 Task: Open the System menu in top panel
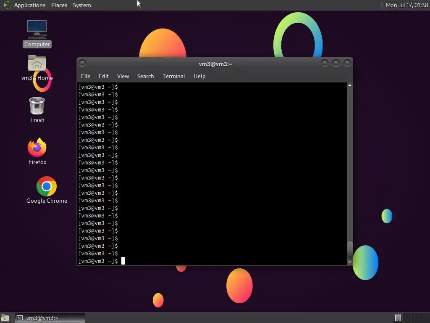click(x=82, y=5)
